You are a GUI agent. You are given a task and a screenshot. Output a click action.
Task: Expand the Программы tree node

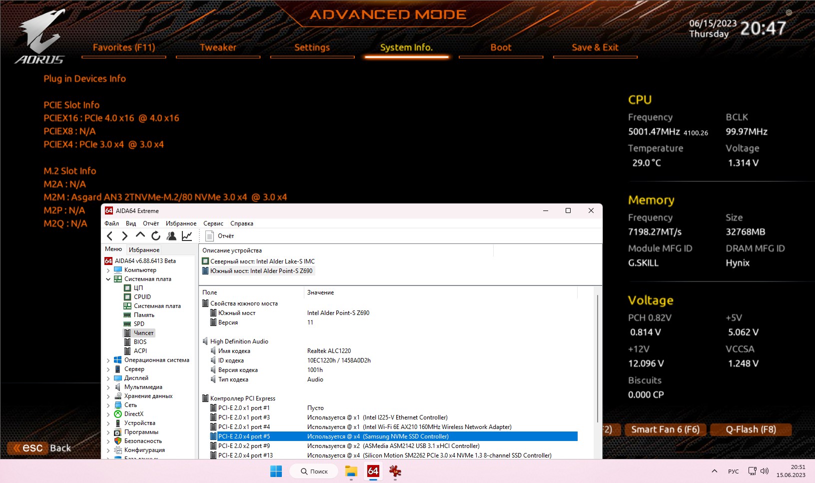point(108,432)
